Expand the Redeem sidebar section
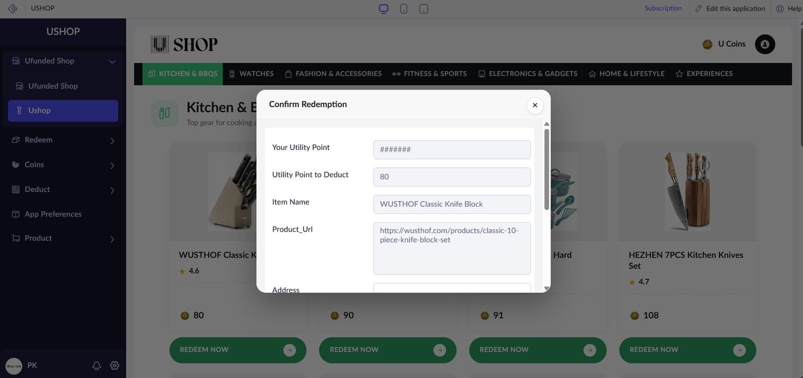The width and height of the screenshot is (803, 378). point(63,140)
